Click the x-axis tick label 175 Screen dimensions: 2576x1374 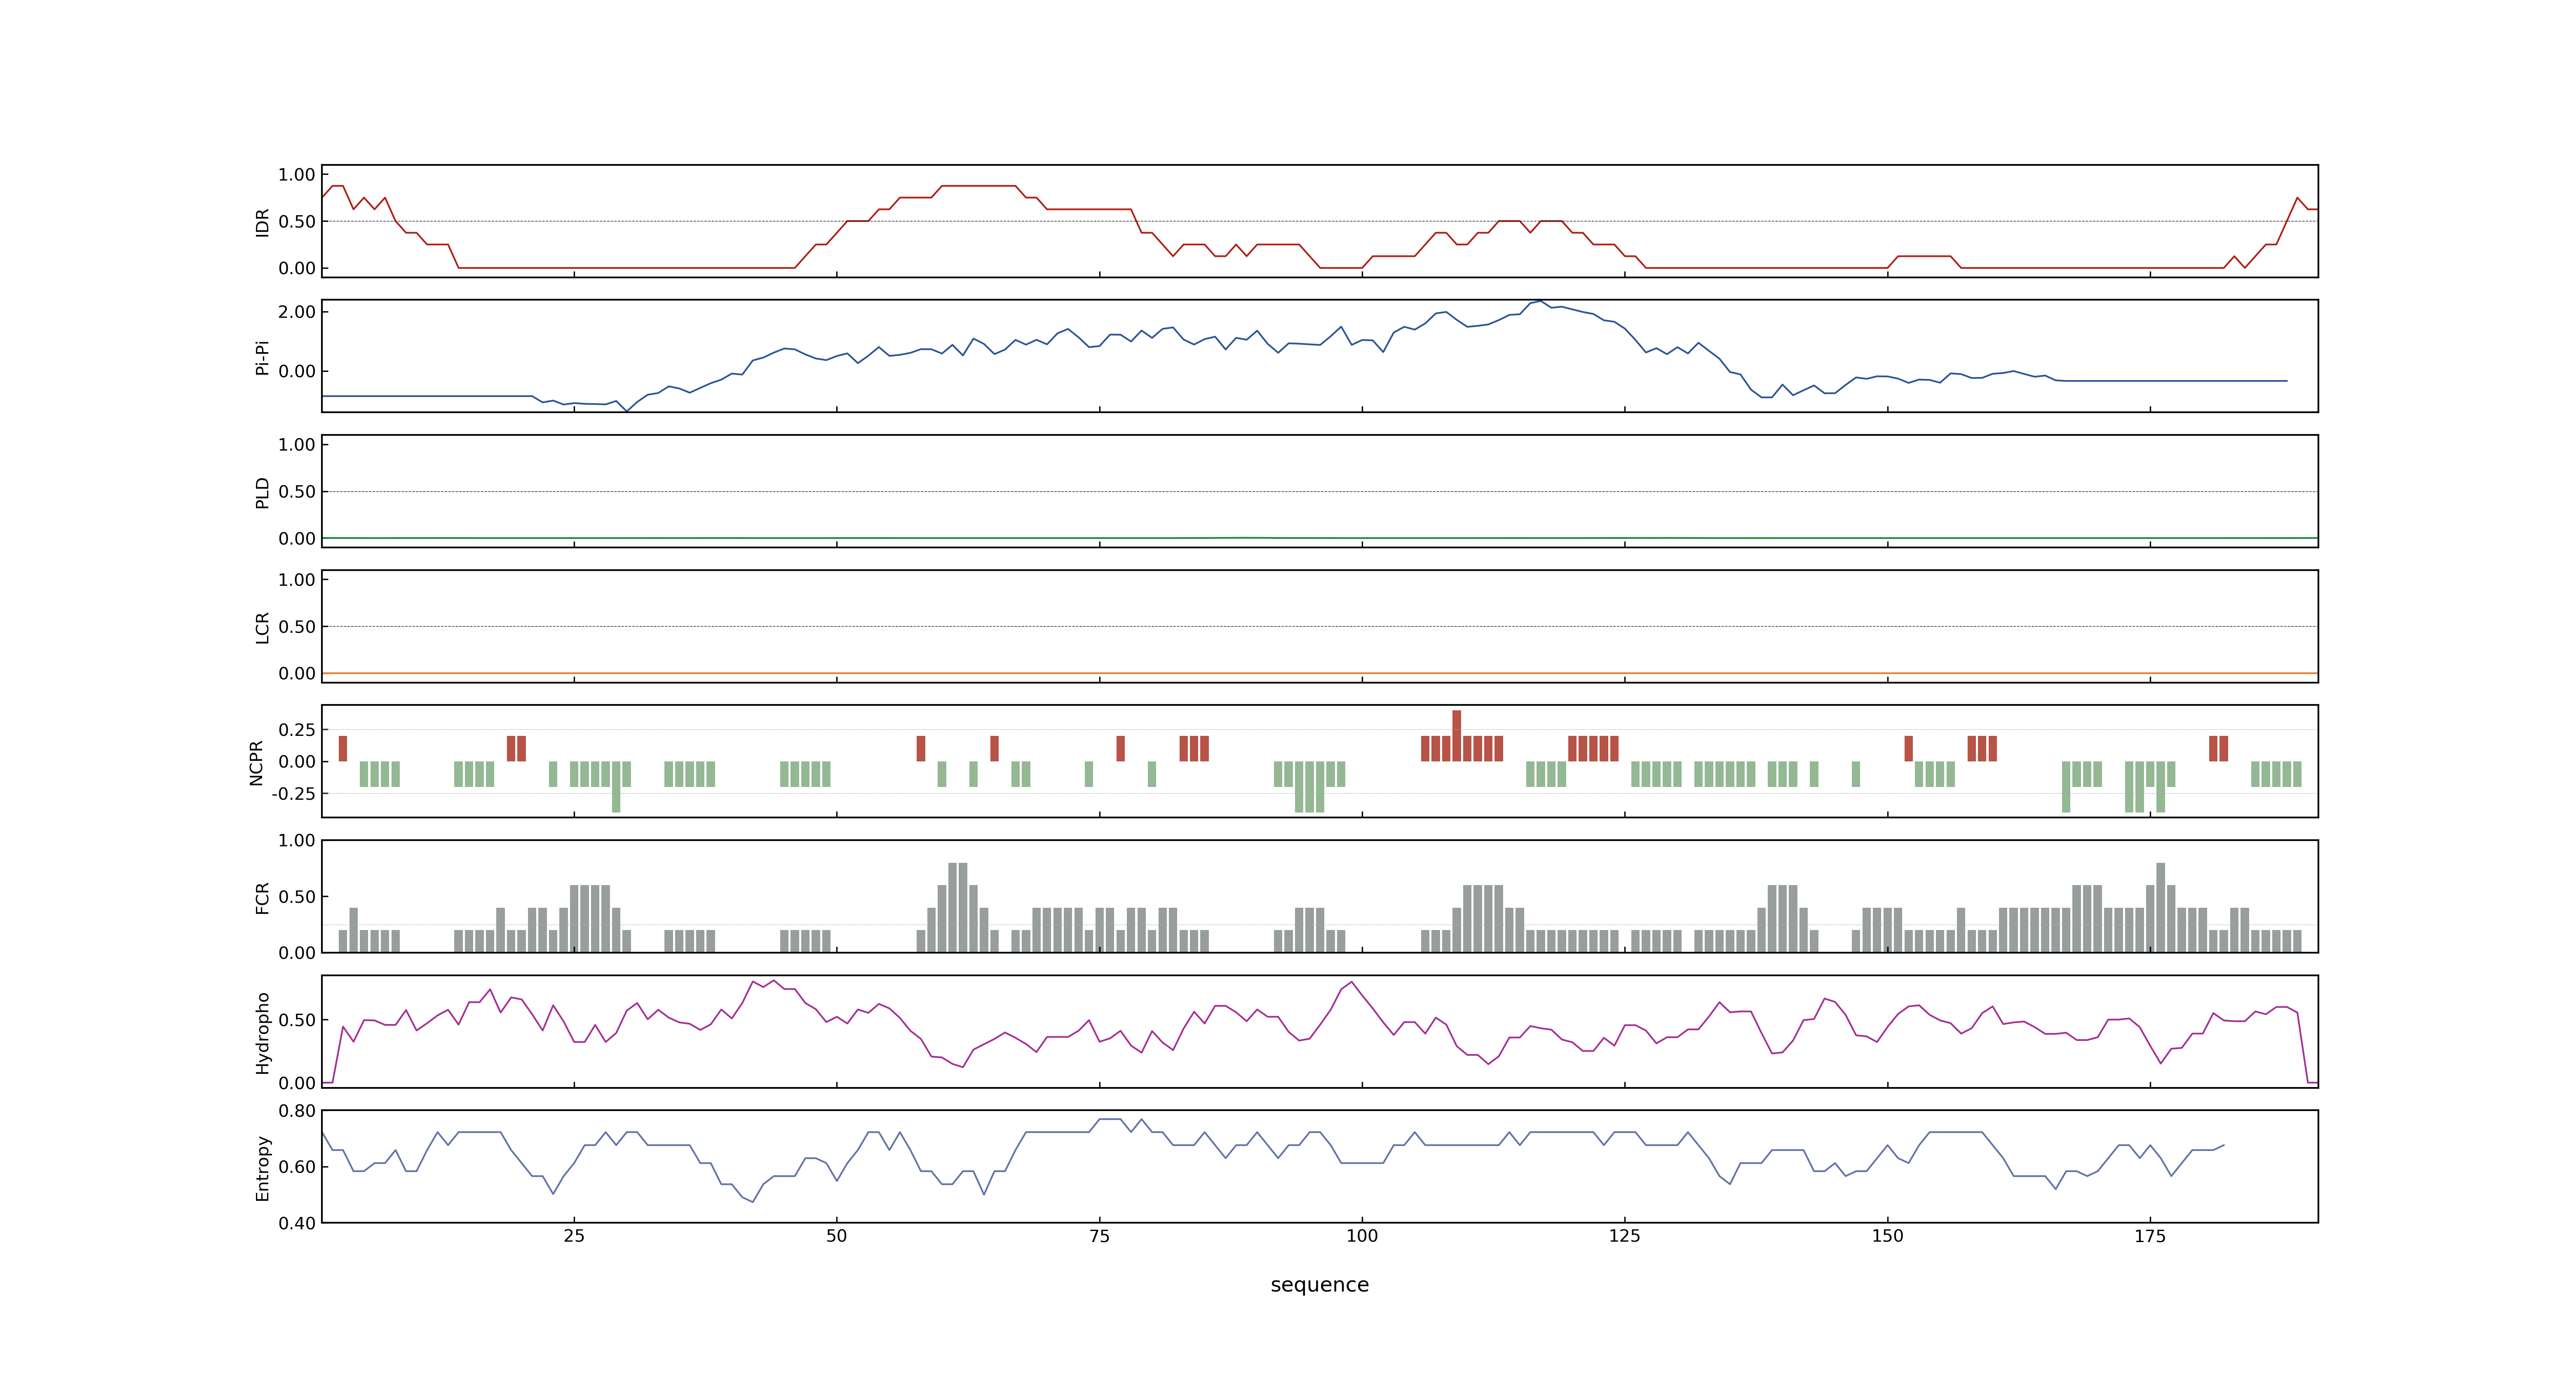tap(2150, 1236)
